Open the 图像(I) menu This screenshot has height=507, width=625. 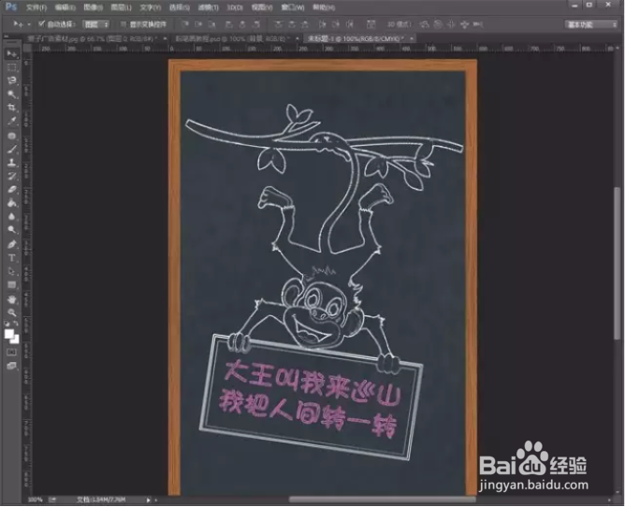[93, 7]
